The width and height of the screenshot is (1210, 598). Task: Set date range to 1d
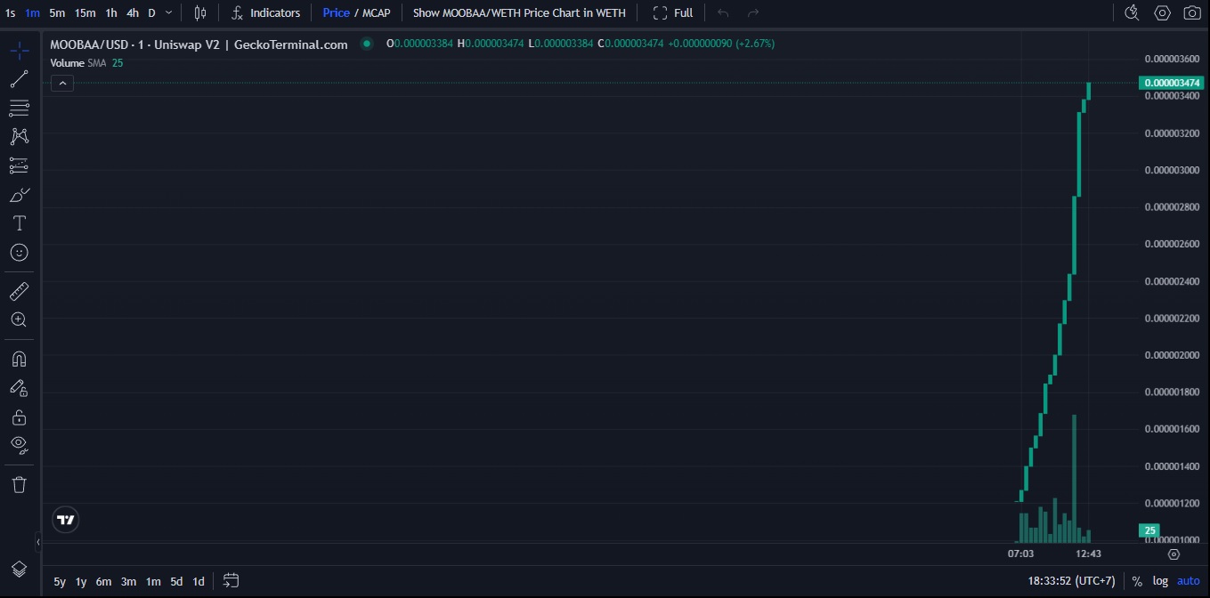click(x=199, y=581)
